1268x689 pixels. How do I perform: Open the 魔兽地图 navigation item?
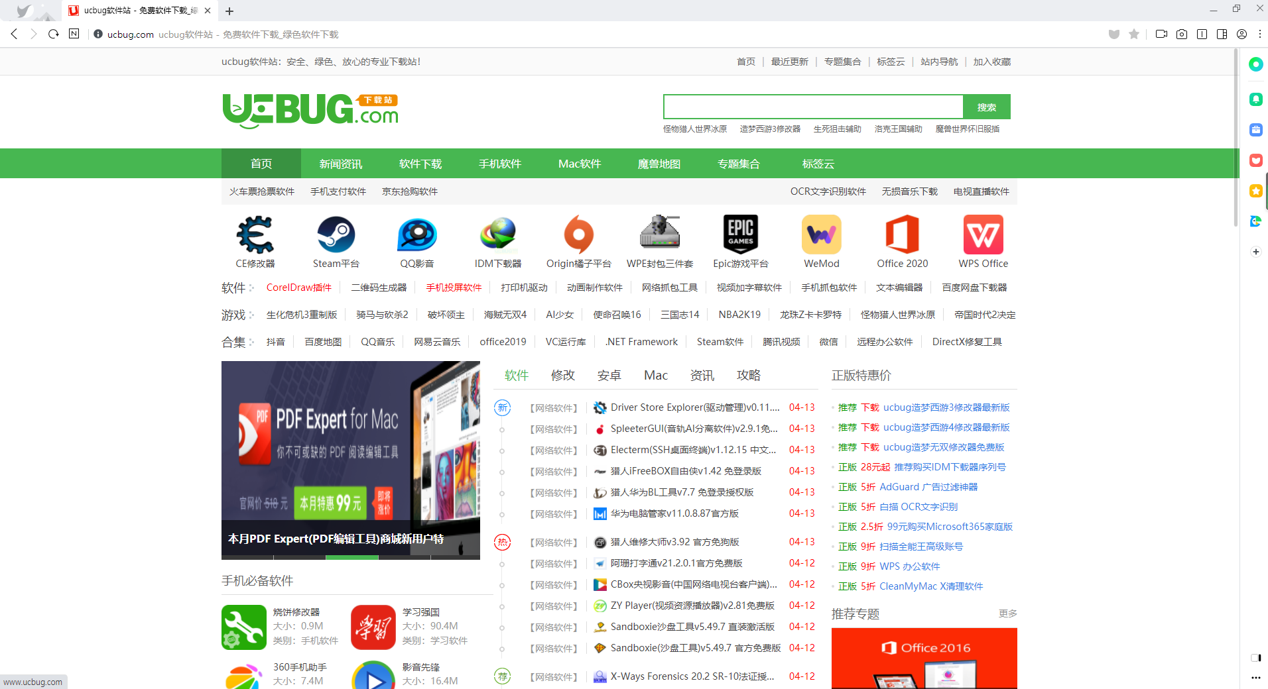659,164
